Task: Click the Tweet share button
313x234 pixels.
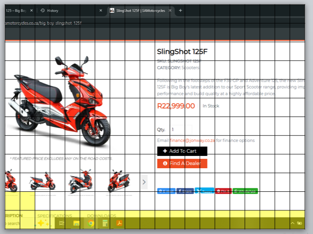Action: [204, 191]
